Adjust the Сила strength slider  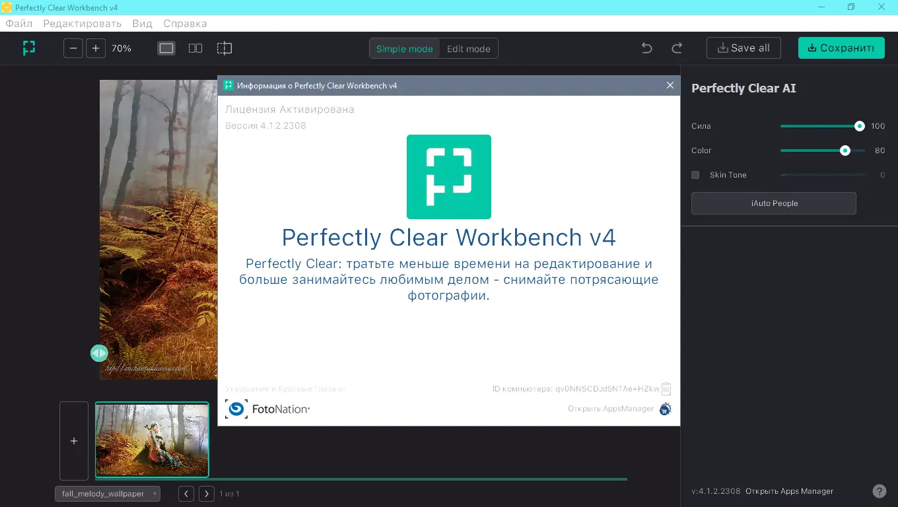822,126
